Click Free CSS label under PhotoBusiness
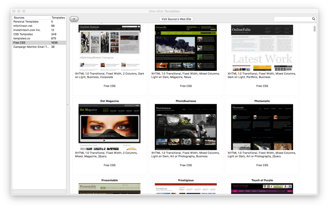Image resolution: width=329 pixels, height=208 pixels. pos(186,165)
